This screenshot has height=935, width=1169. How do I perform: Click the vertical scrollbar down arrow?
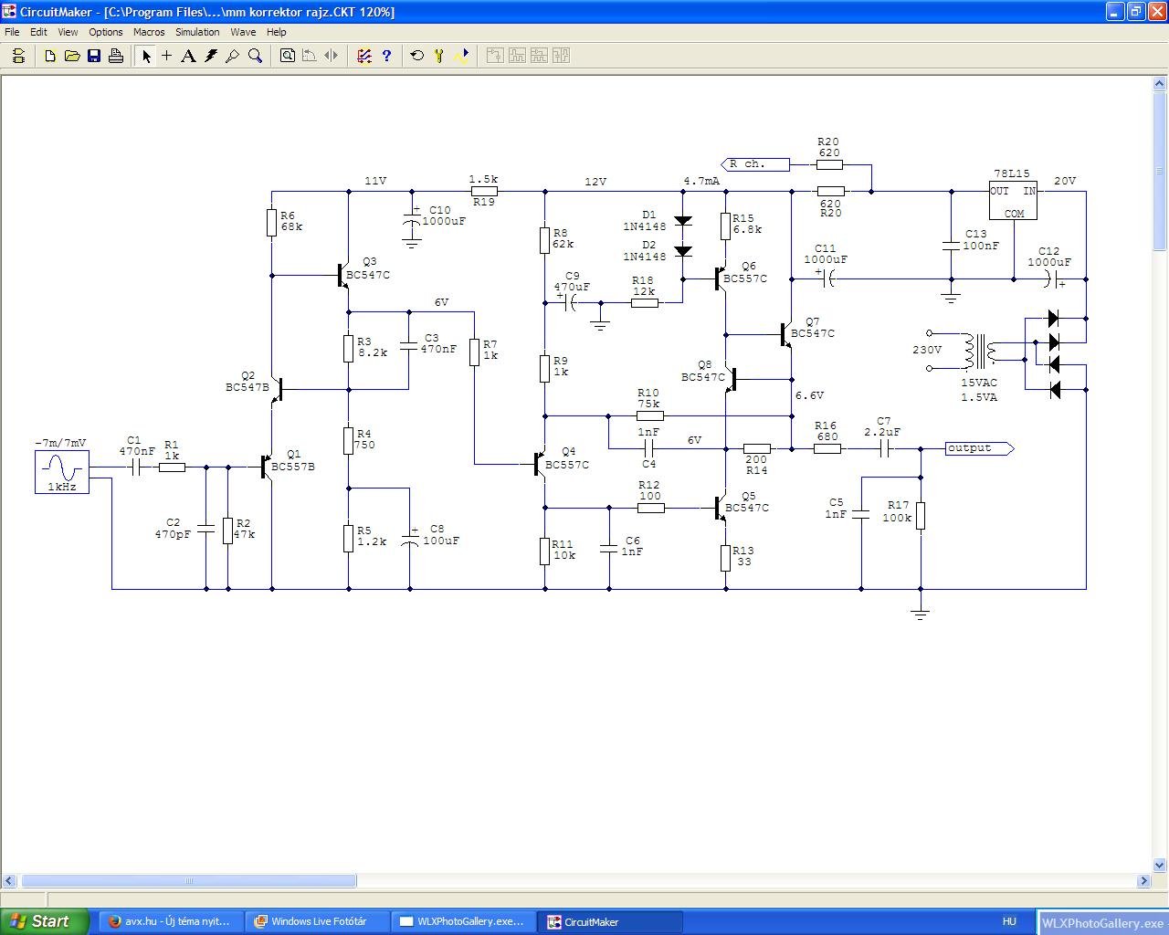(1160, 865)
